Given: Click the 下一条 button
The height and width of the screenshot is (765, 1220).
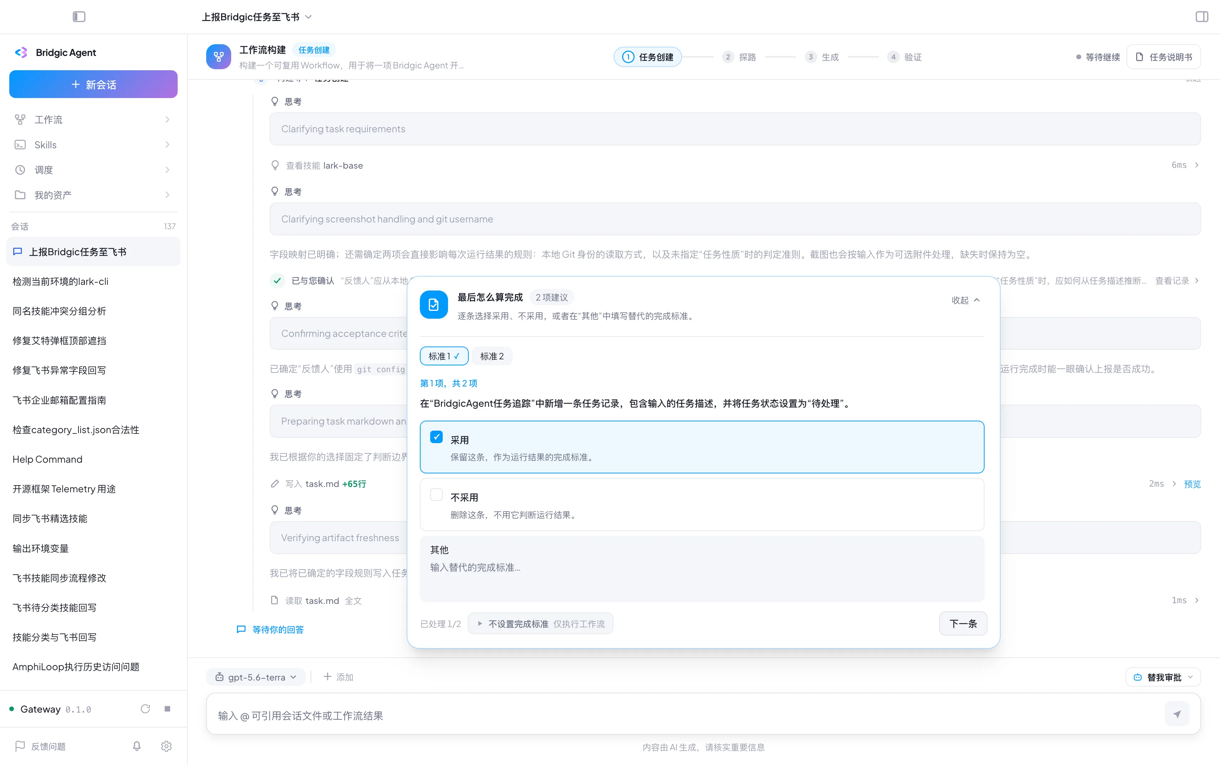Looking at the screenshot, I should (x=963, y=623).
